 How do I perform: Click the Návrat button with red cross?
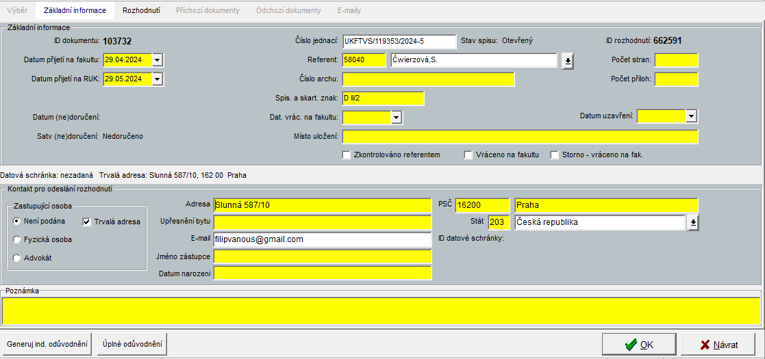click(x=718, y=345)
